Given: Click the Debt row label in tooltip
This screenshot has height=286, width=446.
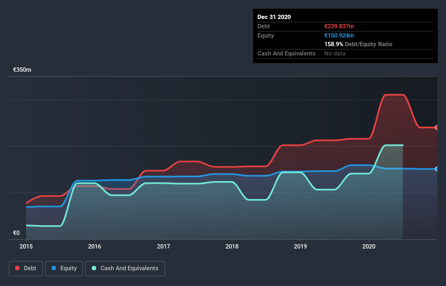Looking at the screenshot, I should pyautogui.click(x=263, y=26).
